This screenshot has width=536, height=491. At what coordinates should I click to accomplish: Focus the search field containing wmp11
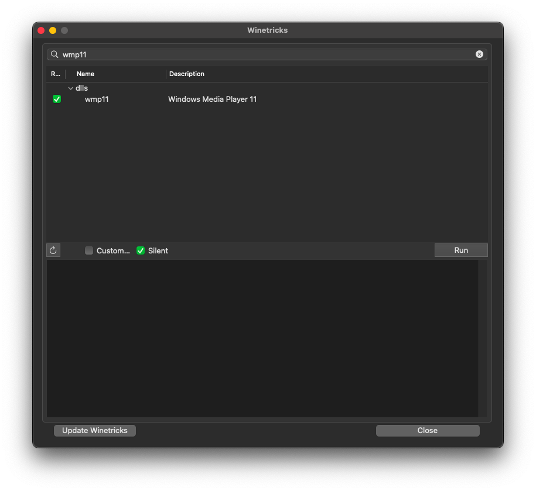click(264, 54)
